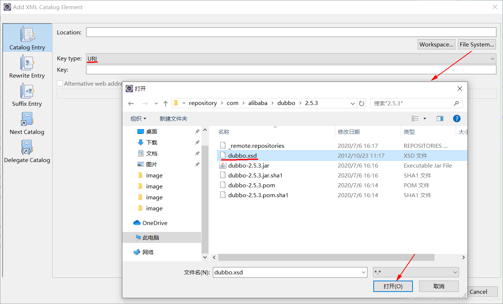Close the 打开 file dialog
The image size is (503, 304).
tap(459, 89)
